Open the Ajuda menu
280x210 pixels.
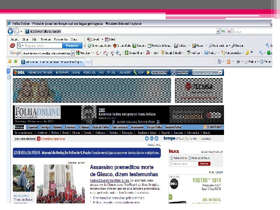74,39
